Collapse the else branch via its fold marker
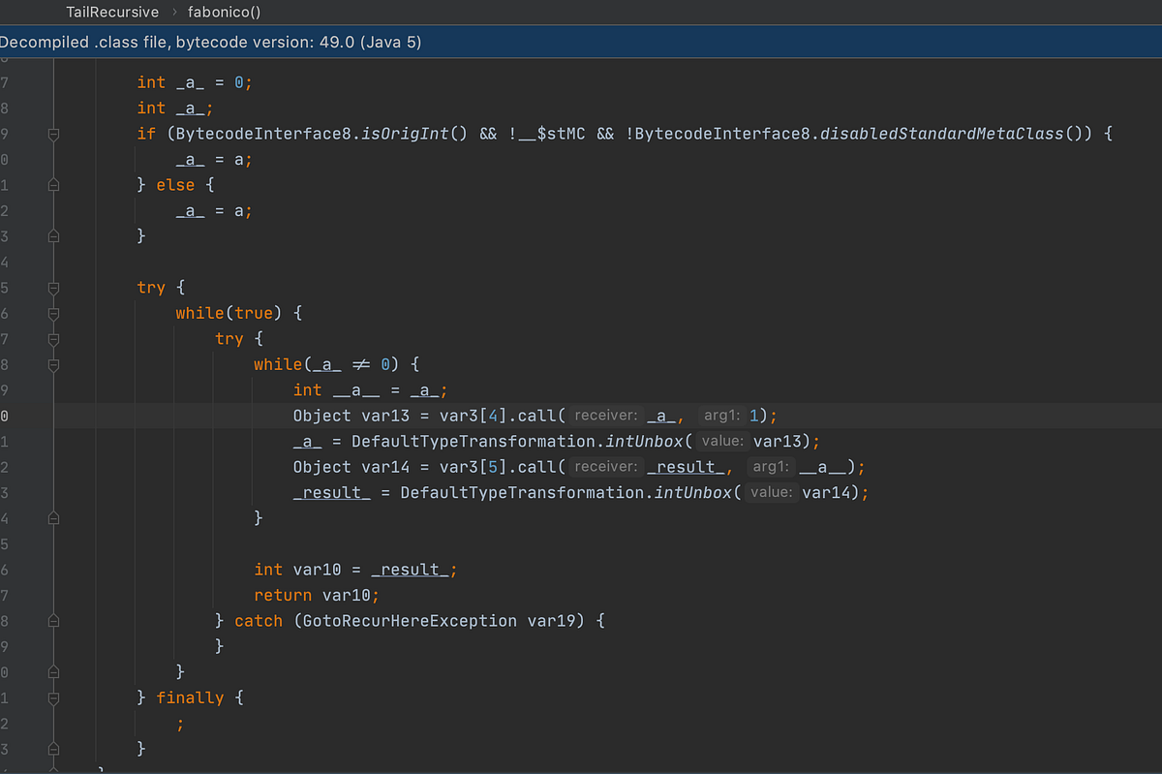This screenshot has height=774, width=1162. click(53, 184)
